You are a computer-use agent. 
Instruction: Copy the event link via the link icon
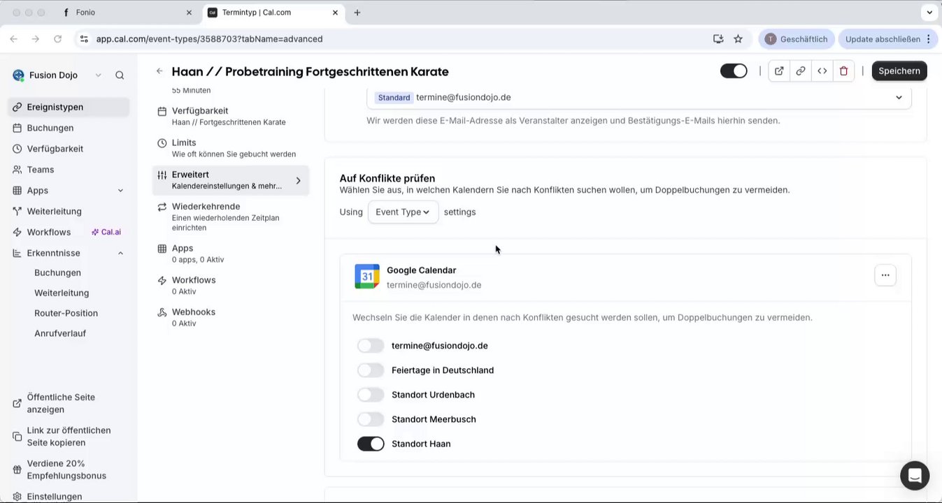801,71
